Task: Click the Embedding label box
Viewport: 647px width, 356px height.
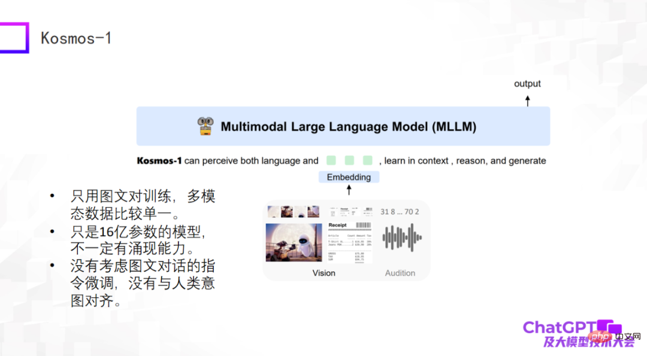Action: point(349,177)
